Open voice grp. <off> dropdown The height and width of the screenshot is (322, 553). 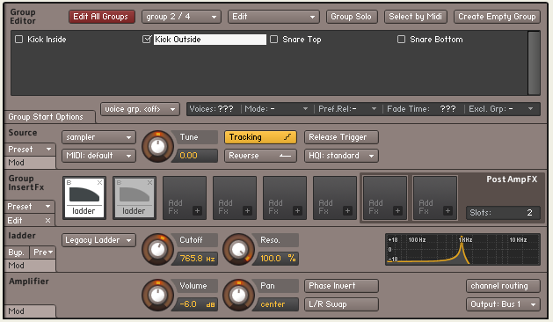140,109
